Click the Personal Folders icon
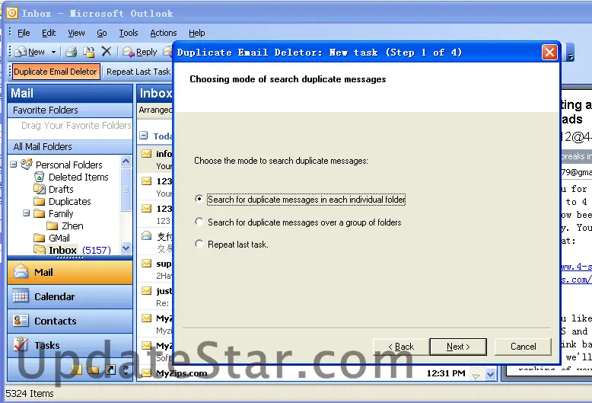592x403 pixels. coord(27,164)
